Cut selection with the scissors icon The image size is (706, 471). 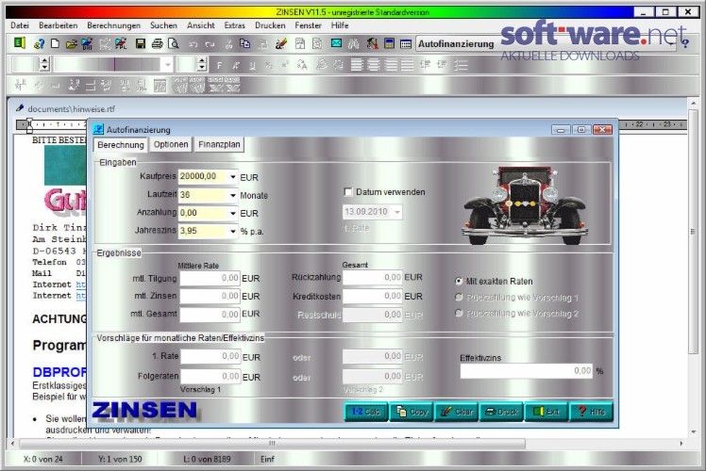(228, 43)
